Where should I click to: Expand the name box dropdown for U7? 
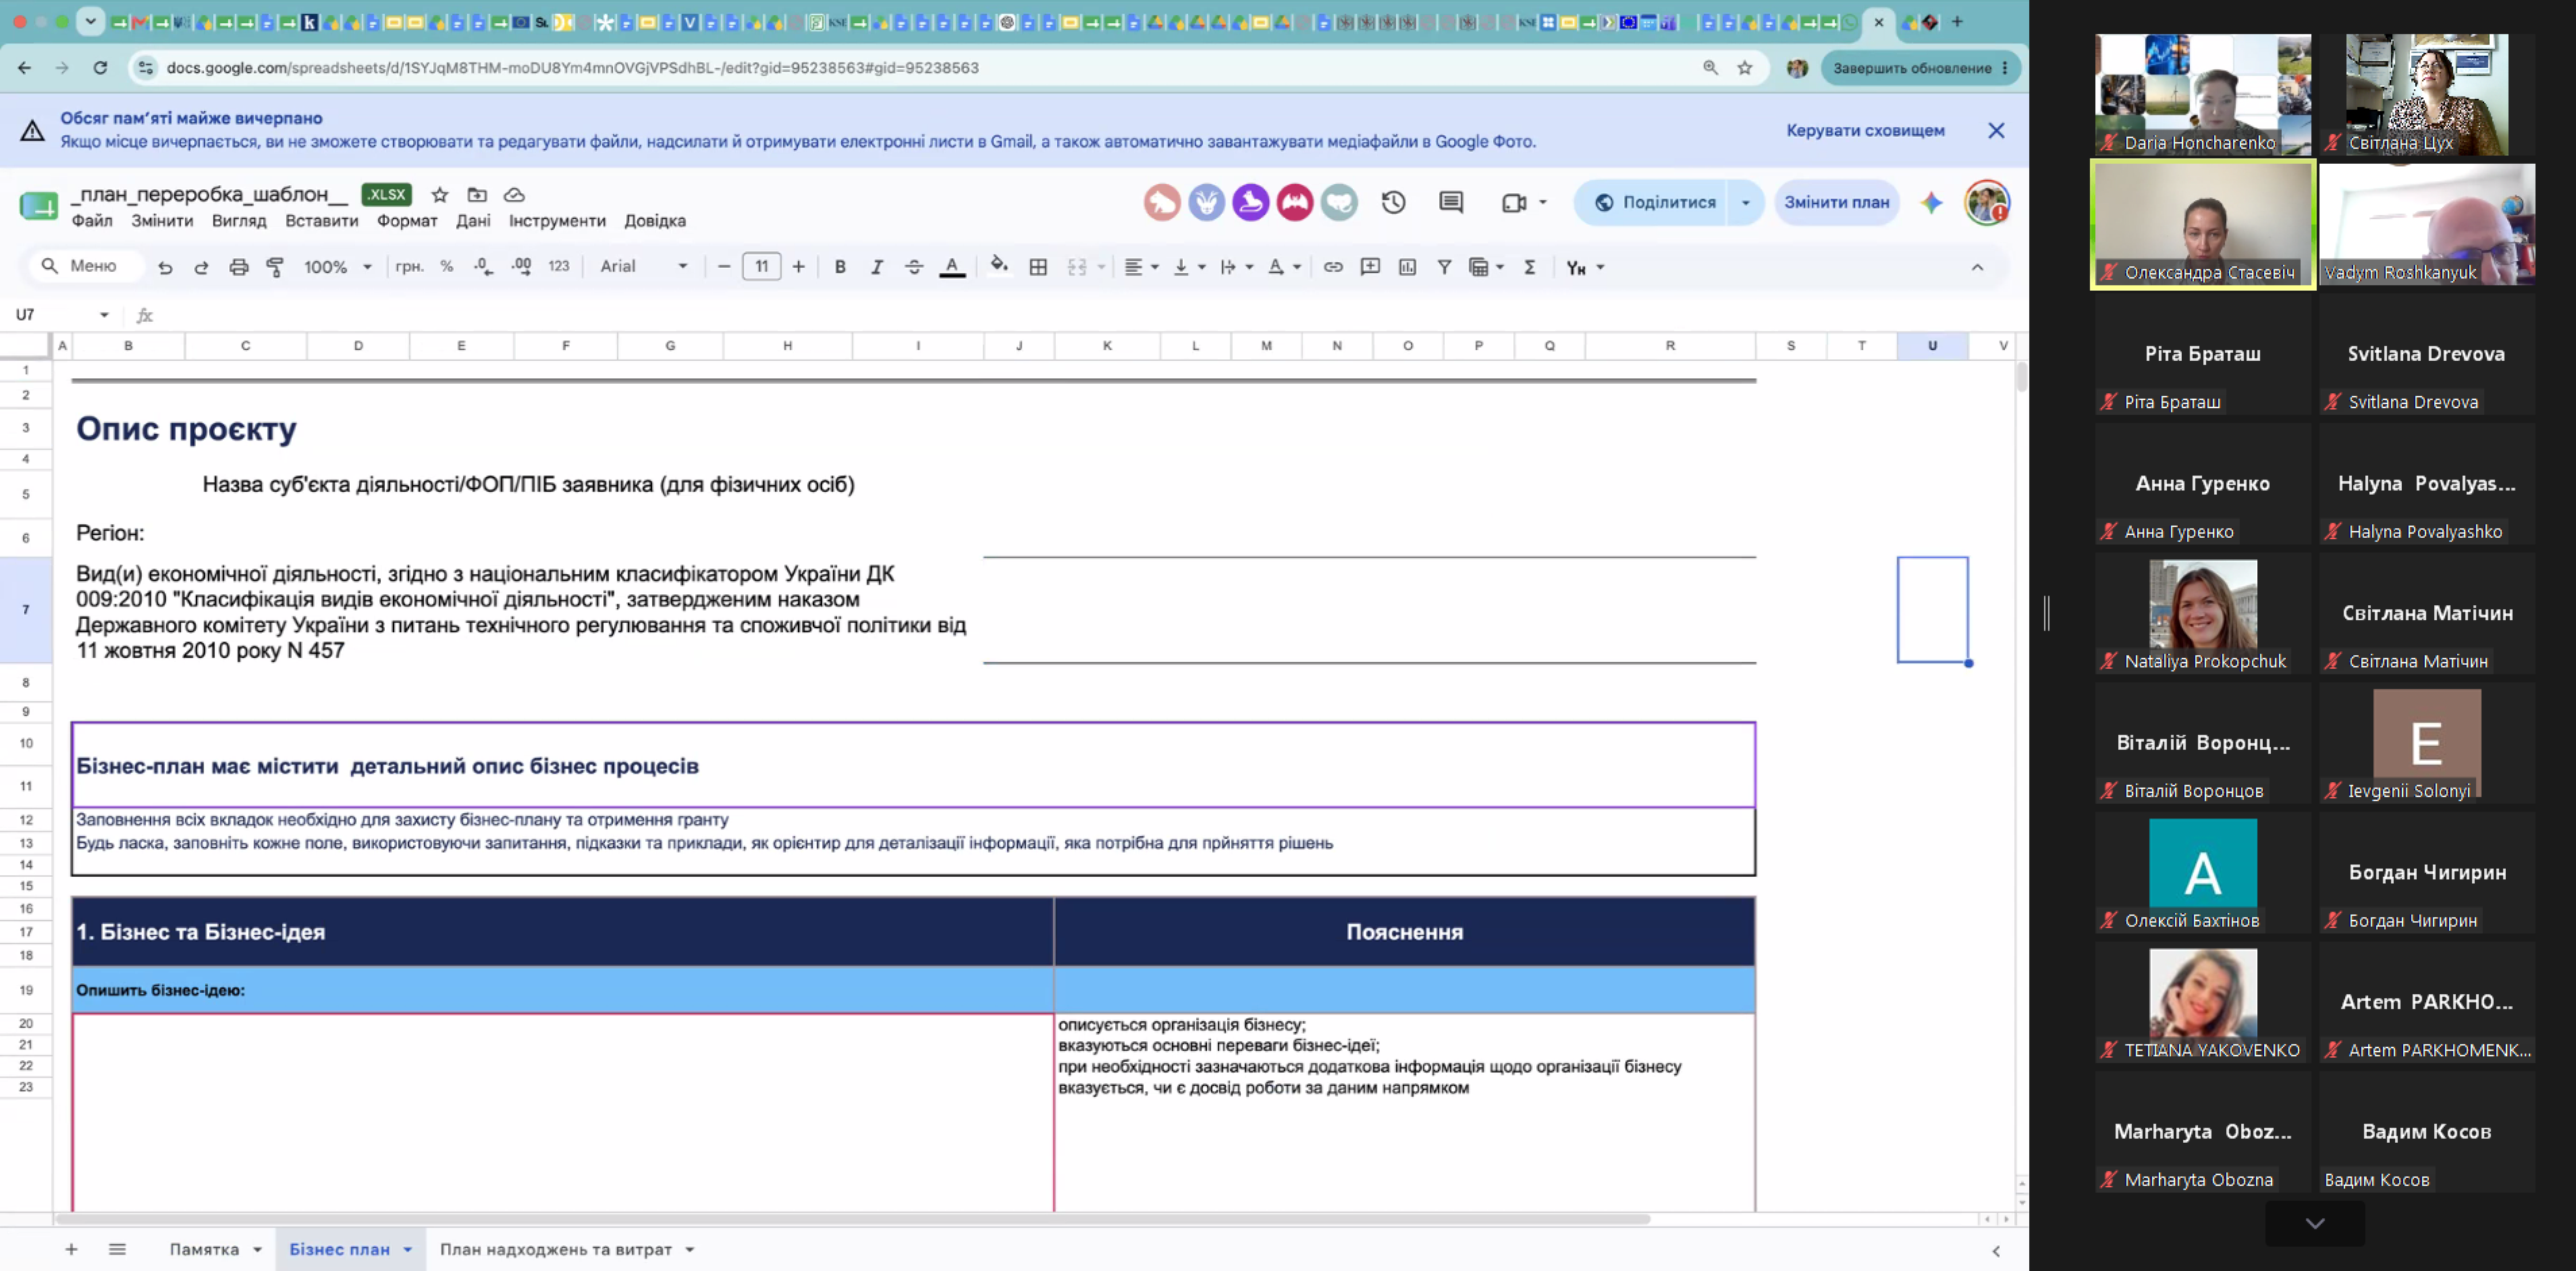(x=104, y=315)
